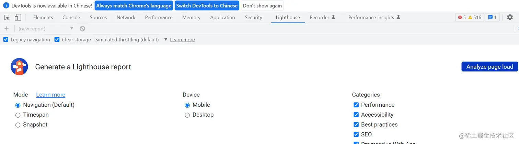Click the add new report plus icon
This screenshot has width=519, height=144.
7,29
